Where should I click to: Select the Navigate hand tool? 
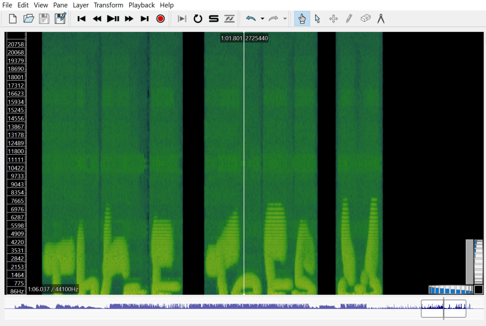tap(302, 19)
